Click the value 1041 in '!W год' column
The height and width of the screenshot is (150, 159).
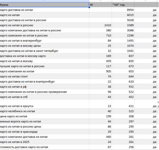point(130,51)
